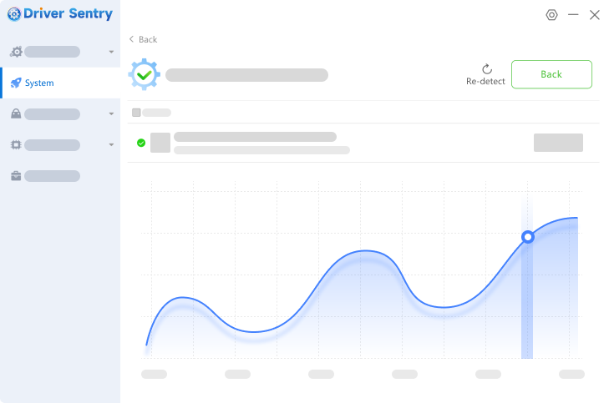Screen dimensions: 609x403
Task: Click the Driver Sentry logo icon
Action: tap(14, 14)
